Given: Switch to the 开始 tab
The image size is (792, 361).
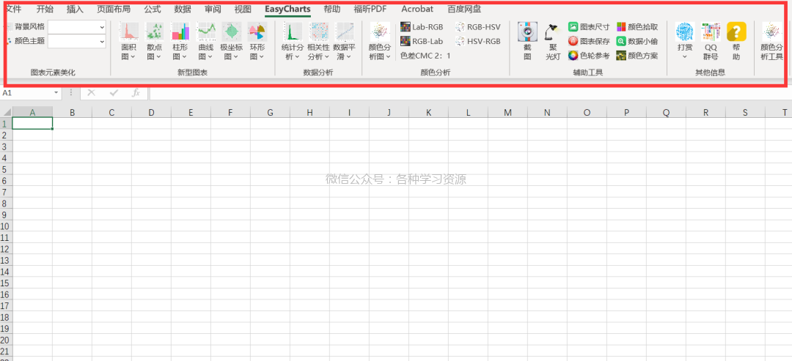Looking at the screenshot, I should pyautogui.click(x=45, y=9).
